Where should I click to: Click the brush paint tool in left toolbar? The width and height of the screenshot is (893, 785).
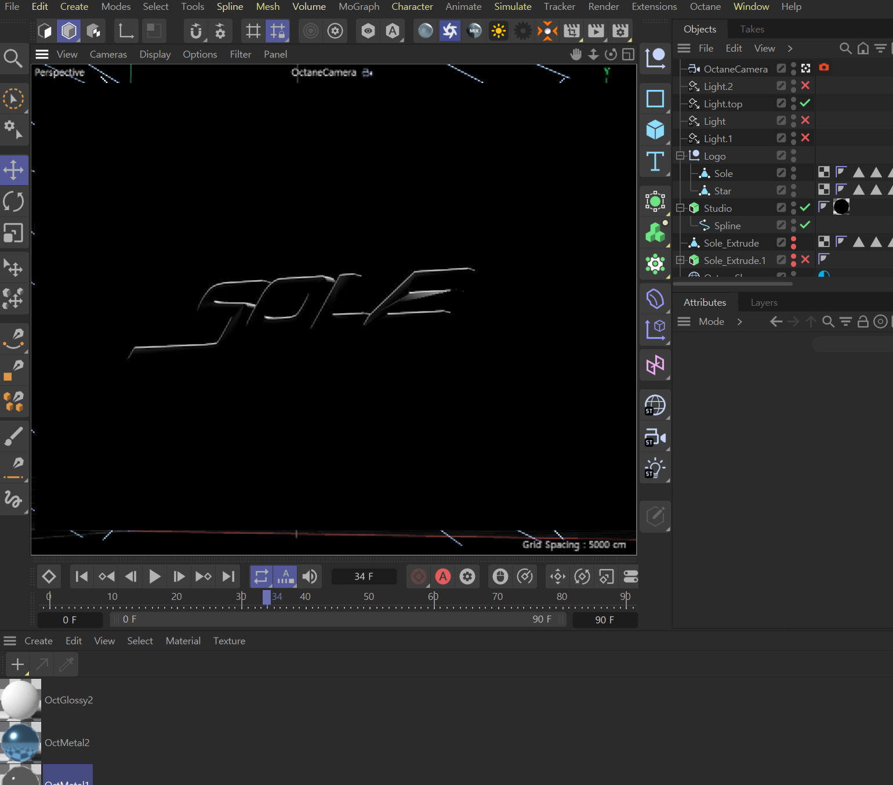tap(14, 436)
